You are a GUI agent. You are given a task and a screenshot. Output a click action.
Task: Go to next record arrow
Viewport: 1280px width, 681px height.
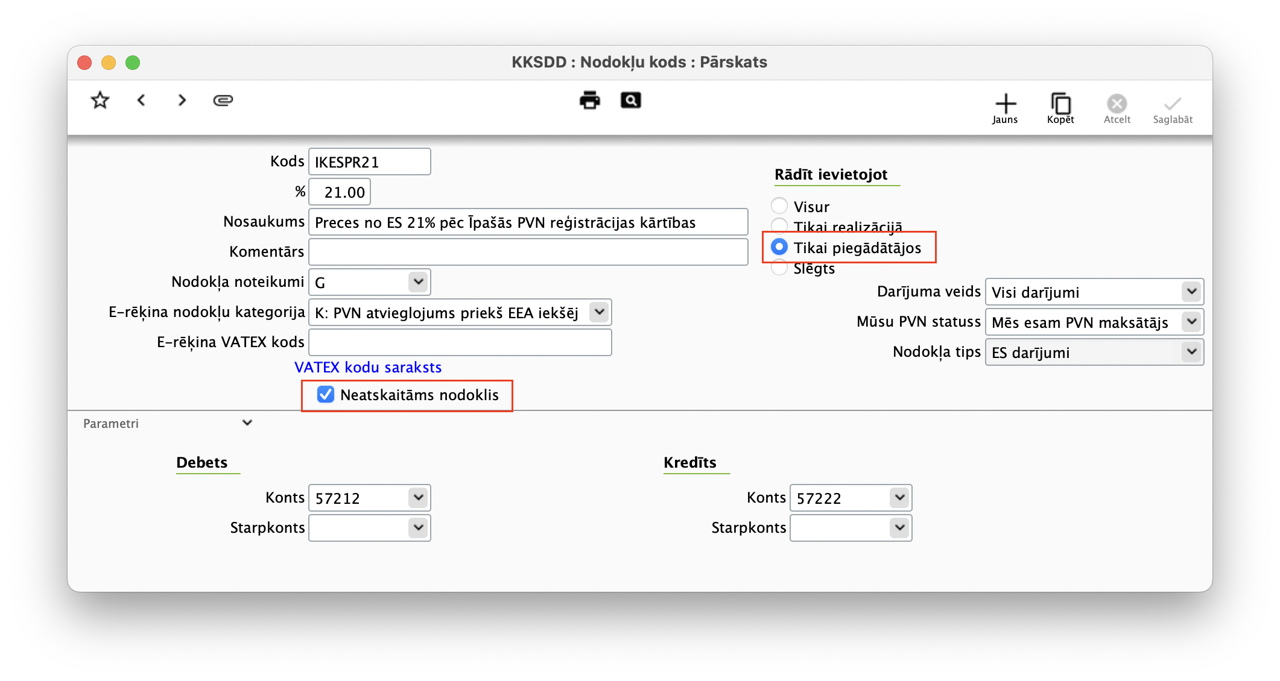point(182,100)
